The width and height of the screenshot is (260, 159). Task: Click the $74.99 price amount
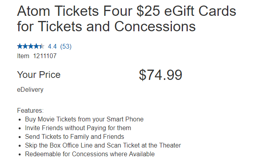(x=160, y=75)
